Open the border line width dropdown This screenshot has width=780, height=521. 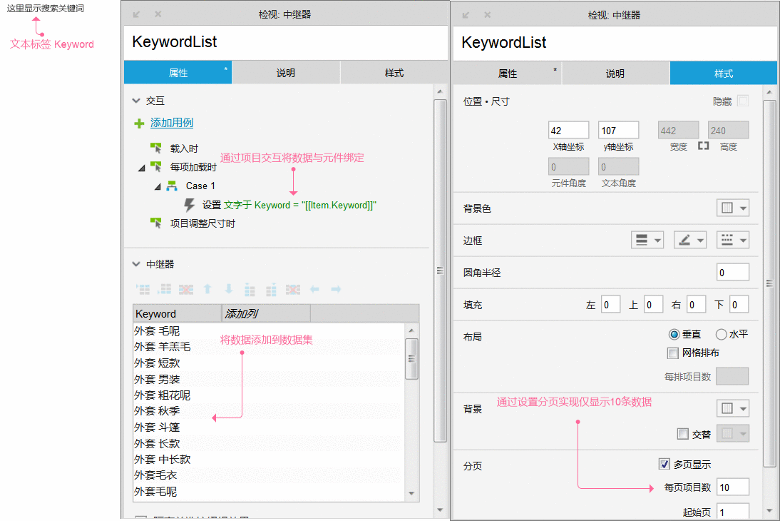pos(647,240)
